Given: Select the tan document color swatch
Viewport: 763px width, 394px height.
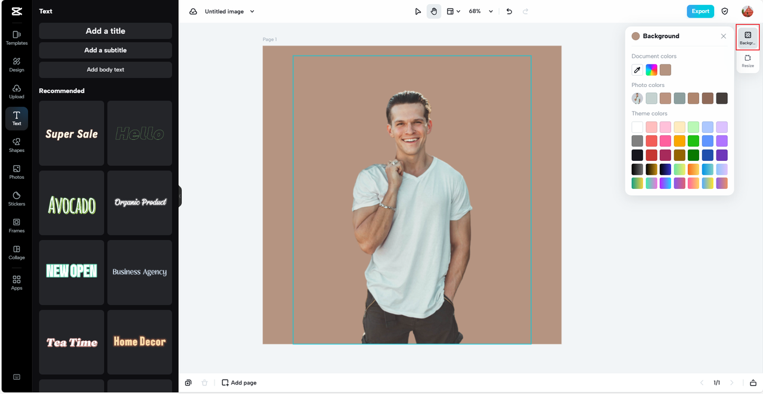Looking at the screenshot, I should point(665,70).
